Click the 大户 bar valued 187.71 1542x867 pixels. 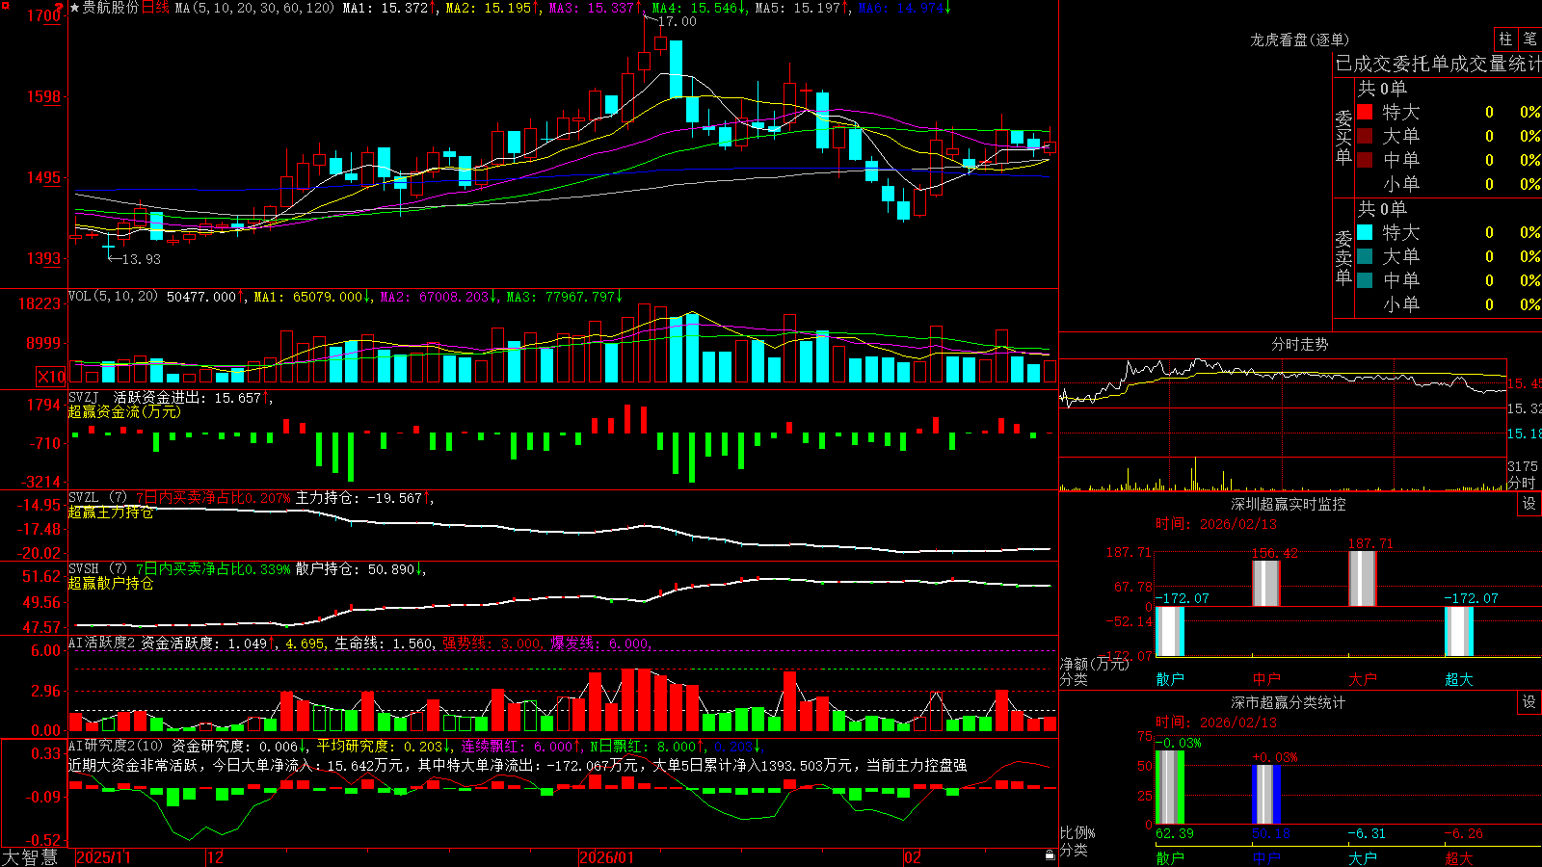[1363, 578]
